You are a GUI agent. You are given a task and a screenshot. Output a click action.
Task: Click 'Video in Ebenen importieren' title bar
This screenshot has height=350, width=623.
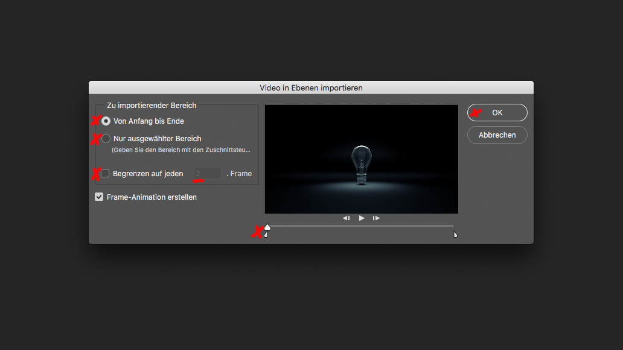click(311, 87)
